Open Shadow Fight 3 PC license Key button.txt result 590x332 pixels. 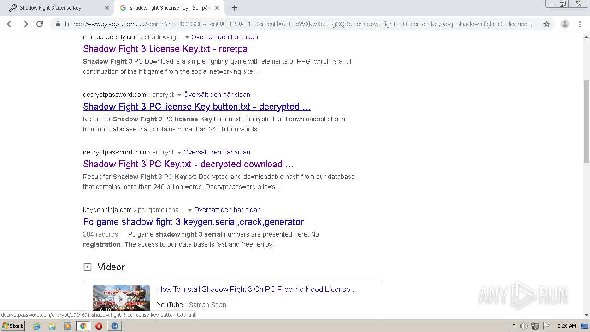click(197, 107)
